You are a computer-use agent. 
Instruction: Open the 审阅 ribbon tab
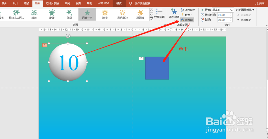pyautogui.click(x=67, y=3)
